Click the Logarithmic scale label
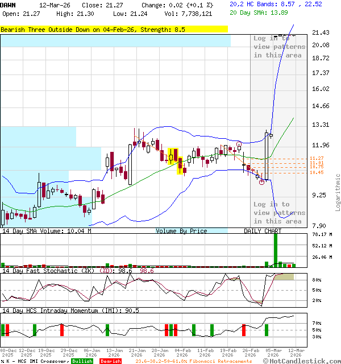Viewport: 341px width, 364px height. tap(338, 192)
